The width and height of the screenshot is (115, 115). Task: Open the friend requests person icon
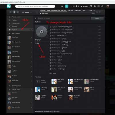[x=95, y=6]
